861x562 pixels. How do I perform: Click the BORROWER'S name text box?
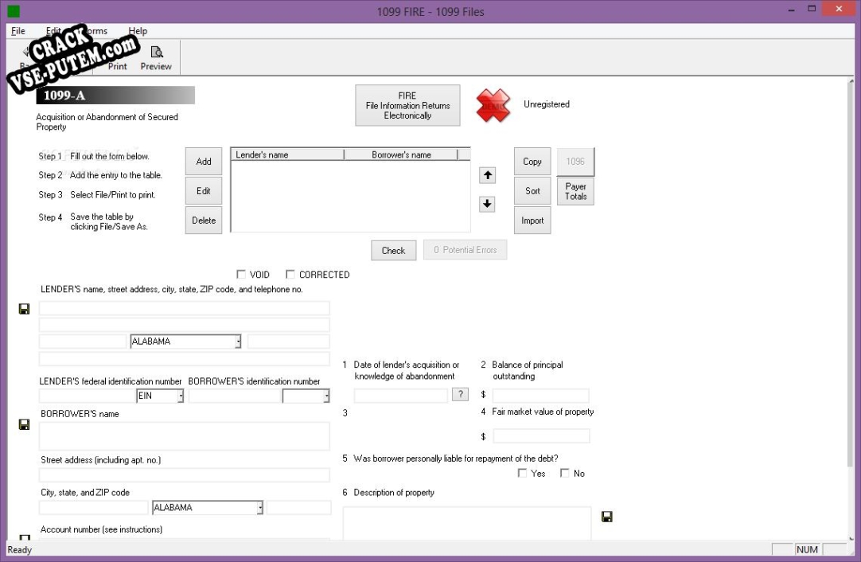tap(185, 436)
